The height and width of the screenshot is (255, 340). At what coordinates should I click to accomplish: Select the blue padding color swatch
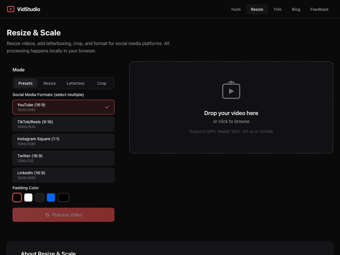click(51, 197)
